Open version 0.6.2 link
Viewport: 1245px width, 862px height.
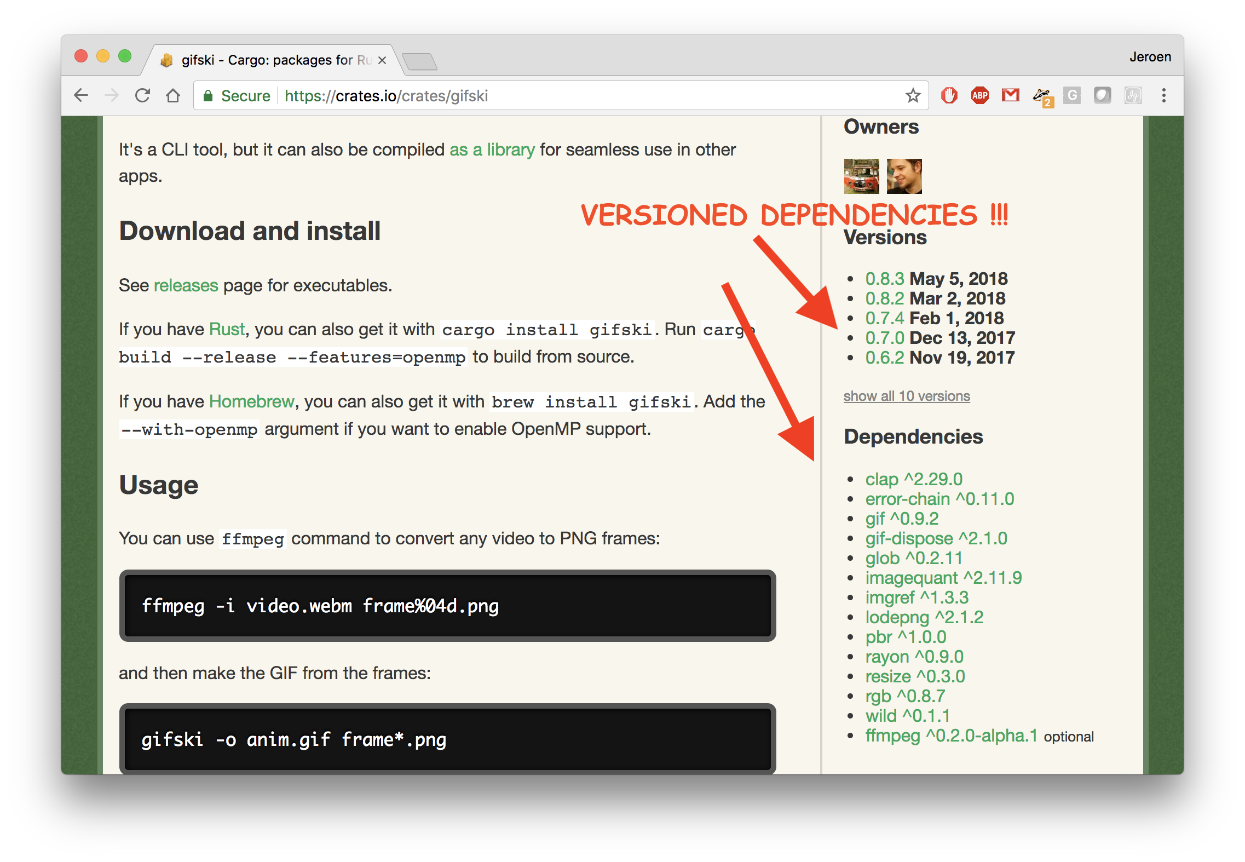tap(884, 358)
